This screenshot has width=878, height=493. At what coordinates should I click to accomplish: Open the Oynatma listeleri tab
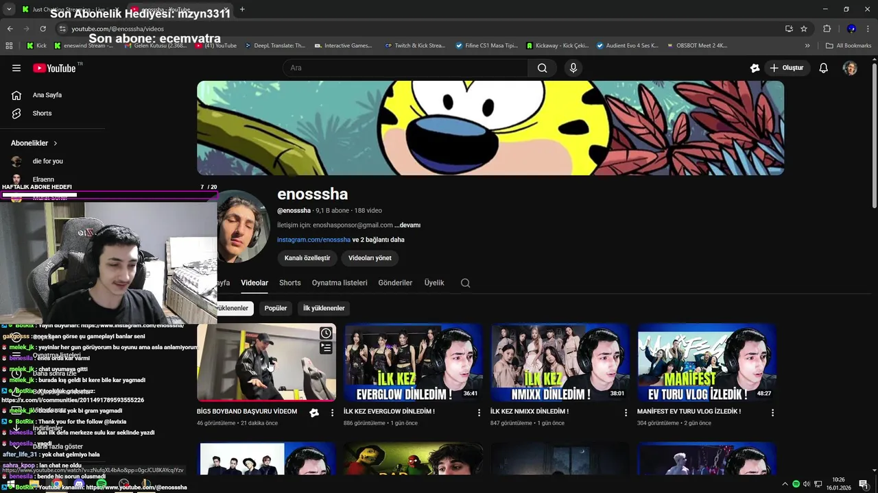click(x=340, y=283)
